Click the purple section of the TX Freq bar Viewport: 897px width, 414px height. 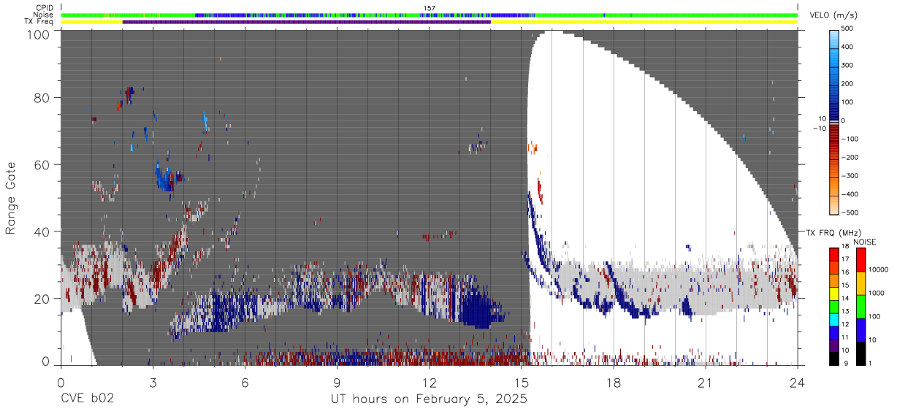click(x=306, y=22)
